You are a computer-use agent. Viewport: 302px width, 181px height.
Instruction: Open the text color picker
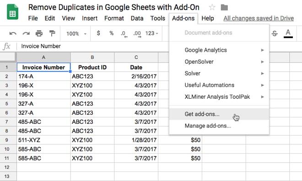[x=288, y=33]
